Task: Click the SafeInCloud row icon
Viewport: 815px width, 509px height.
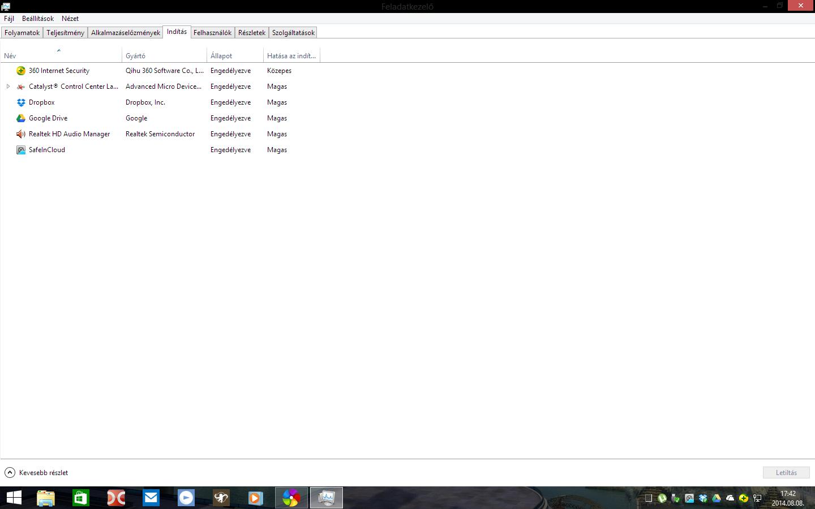Action: [x=21, y=150]
